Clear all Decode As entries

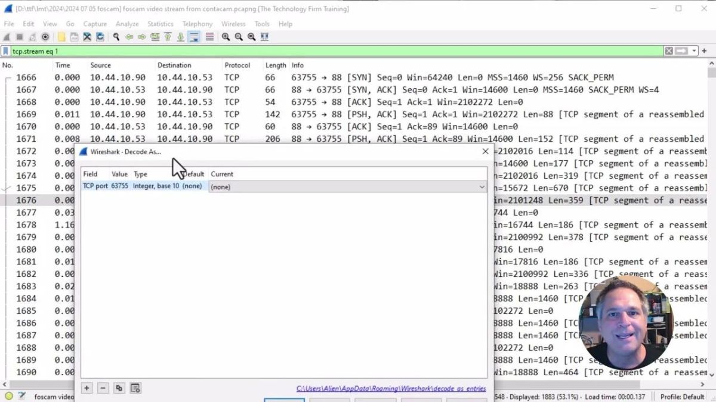pyautogui.click(x=135, y=388)
